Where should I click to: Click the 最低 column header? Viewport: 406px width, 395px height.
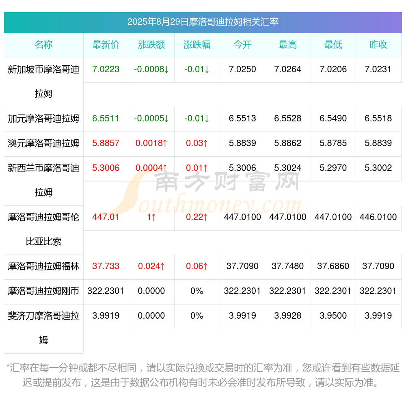pyautogui.click(x=333, y=45)
